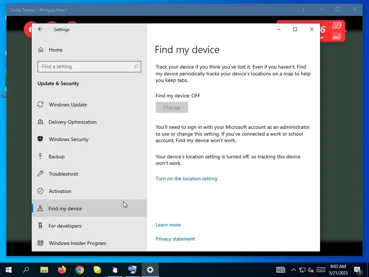Maximize the Santa Tracker window
The height and width of the screenshot is (277, 369).
(x=337, y=9)
